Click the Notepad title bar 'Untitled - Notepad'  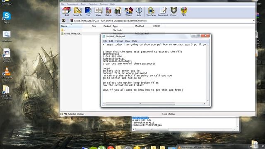115,36
